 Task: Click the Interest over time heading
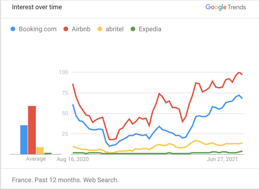click(x=37, y=7)
